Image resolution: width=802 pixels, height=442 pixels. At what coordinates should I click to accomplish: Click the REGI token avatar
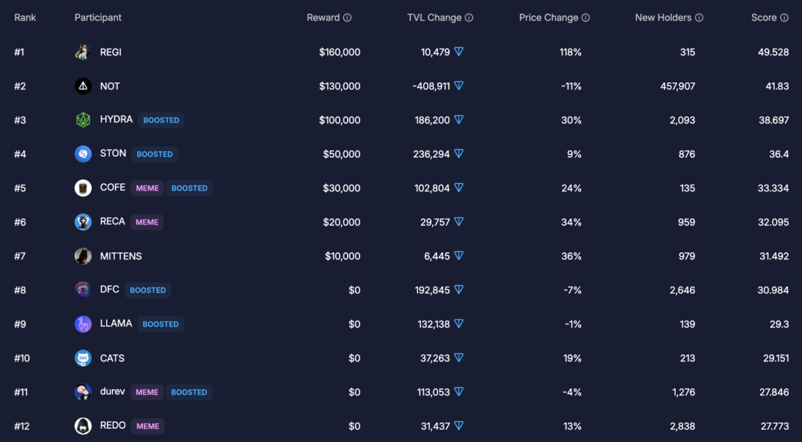click(x=83, y=52)
